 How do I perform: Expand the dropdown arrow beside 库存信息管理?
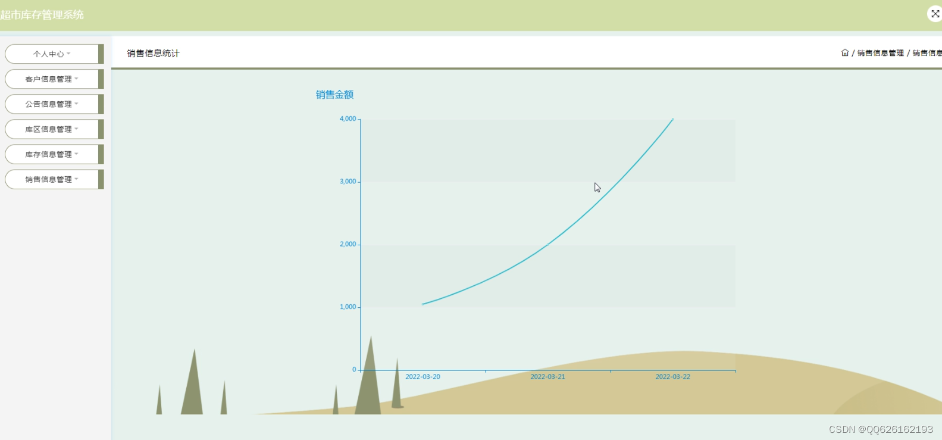click(76, 154)
